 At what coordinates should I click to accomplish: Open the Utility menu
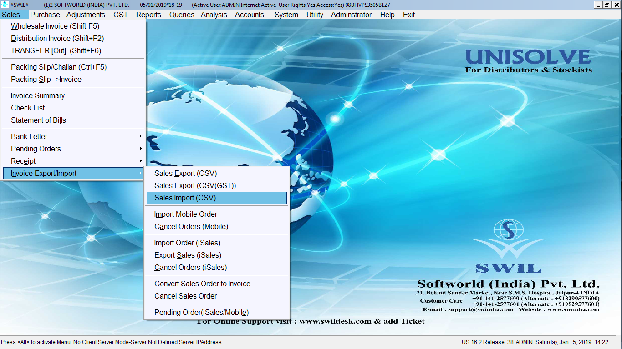click(x=315, y=15)
